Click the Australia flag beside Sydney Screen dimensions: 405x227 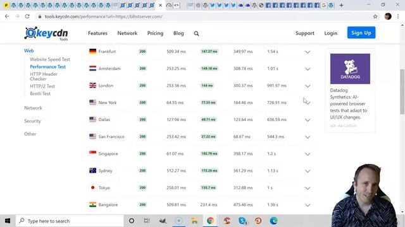[93, 171]
